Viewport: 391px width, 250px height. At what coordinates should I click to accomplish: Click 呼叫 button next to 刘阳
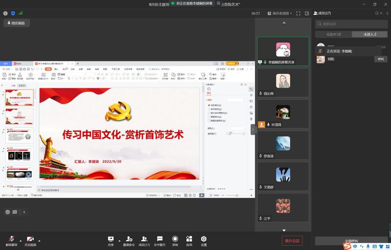(x=381, y=59)
